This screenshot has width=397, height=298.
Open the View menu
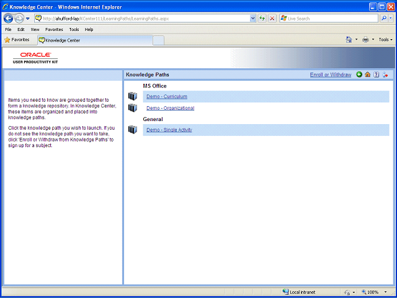(35, 29)
